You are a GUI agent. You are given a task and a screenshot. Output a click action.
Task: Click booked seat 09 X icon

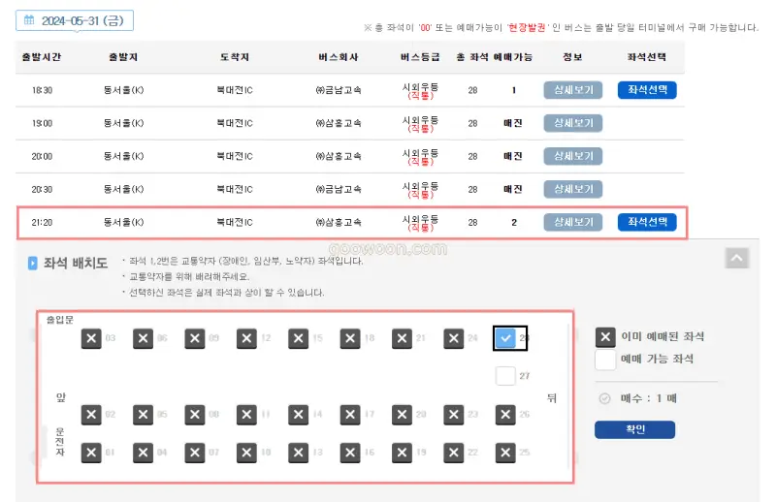pyautogui.click(x=195, y=339)
